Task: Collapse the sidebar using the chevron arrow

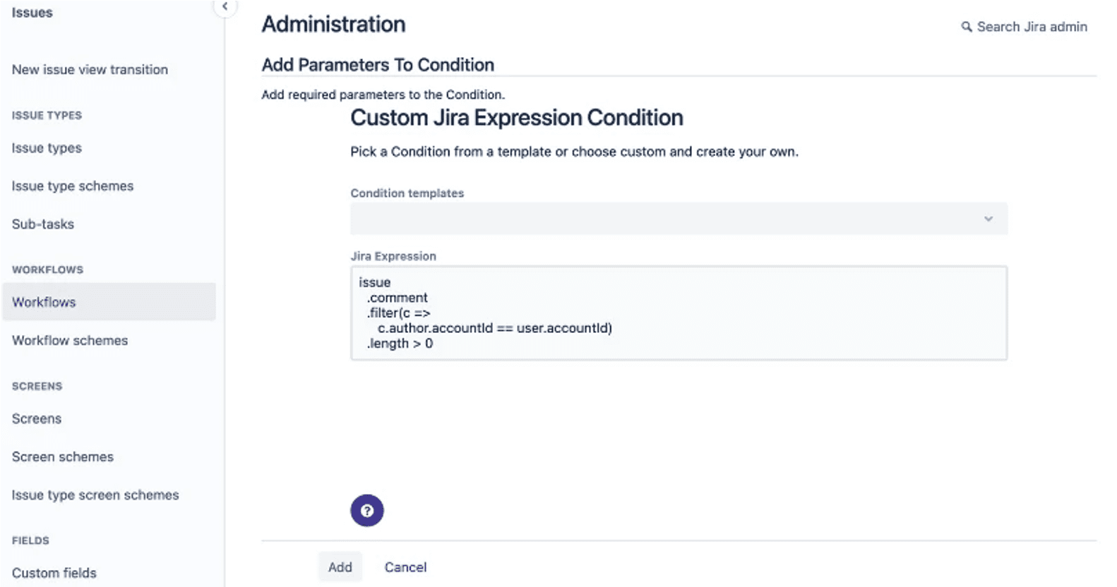Action: click(x=225, y=6)
